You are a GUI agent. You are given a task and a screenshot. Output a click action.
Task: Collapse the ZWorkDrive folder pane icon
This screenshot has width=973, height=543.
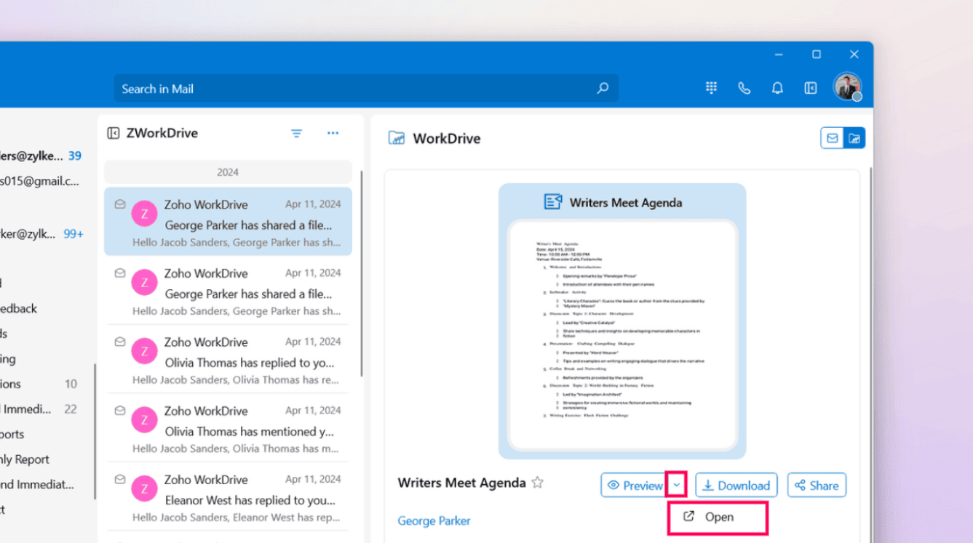(x=113, y=133)
